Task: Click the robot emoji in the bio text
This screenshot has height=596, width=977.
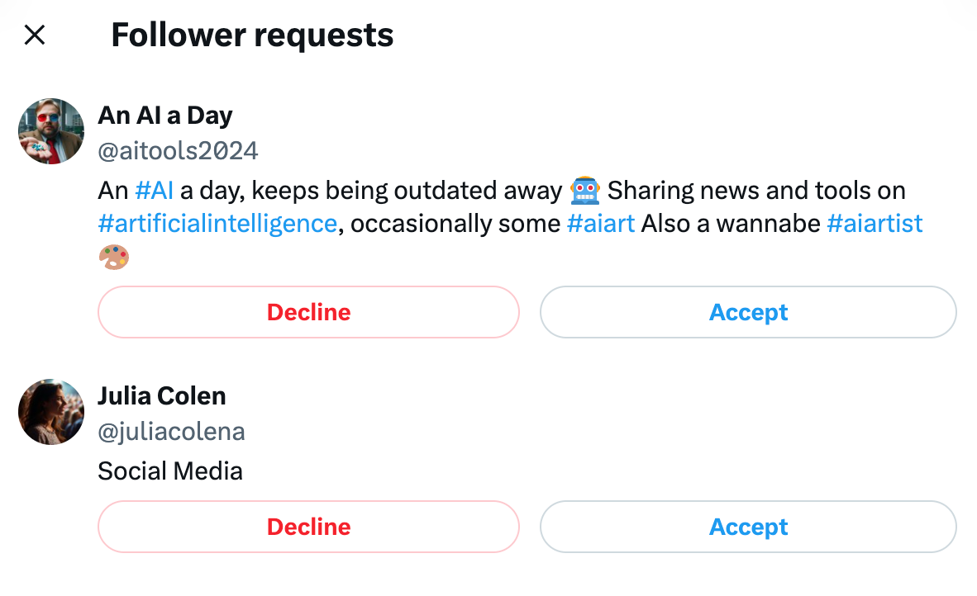Action: click(x=585, y=190)
